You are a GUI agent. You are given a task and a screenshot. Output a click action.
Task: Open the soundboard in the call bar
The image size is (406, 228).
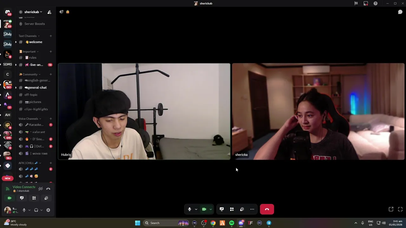(x=242, y=209)
